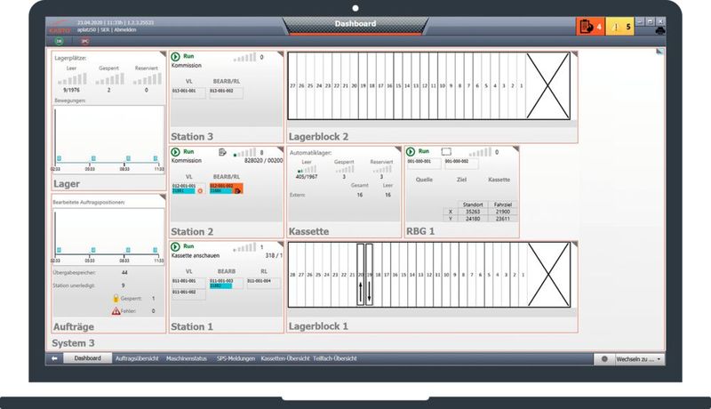Open the yellow warnings badge showing 5
The width and height of the screenshot is (711, 409).
pyautogui.click(x=619, y=27)
